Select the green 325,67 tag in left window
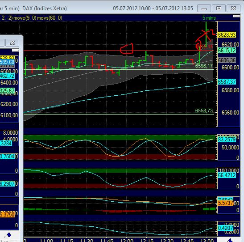 coord(7,91)
